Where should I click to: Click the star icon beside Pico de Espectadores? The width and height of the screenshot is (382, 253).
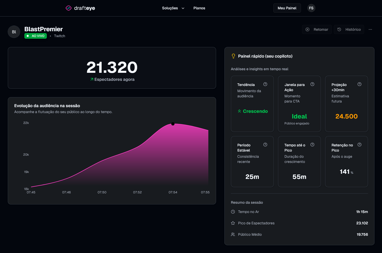(x=233, y=223)
